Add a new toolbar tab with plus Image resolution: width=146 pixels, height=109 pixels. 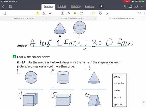tap(101, 6)
